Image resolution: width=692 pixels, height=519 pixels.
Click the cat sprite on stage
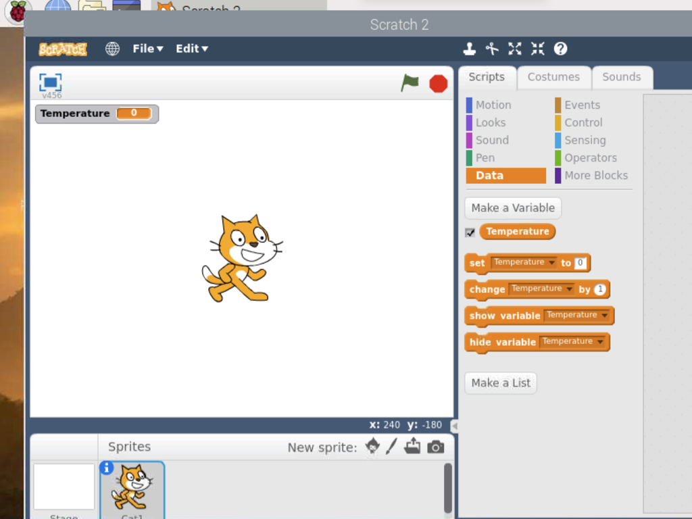coord(243,259)
